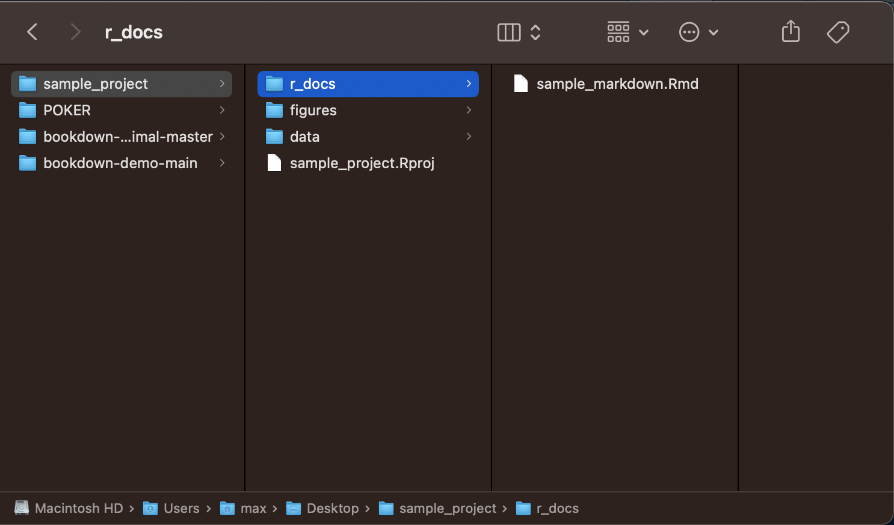Open the Share button in toolbar
The width and height of the screenshot is (894, 525).
click(x=791, y=32)
